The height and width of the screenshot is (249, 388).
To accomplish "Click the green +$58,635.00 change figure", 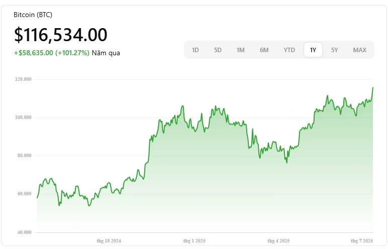I will pos(33,53).
